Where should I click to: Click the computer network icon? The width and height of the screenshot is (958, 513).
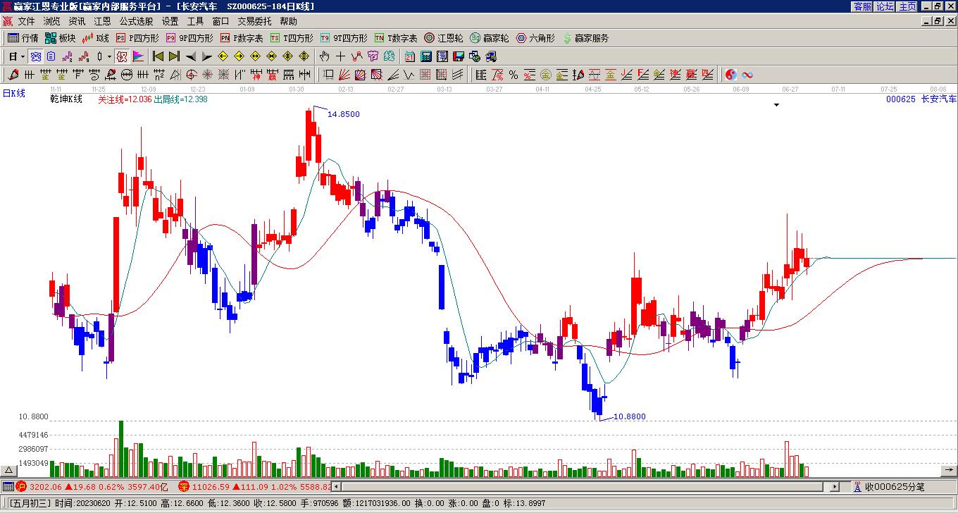point(490,56)
